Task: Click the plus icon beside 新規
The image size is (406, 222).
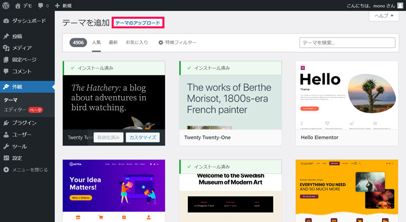Action: click(x=57, y=6)
